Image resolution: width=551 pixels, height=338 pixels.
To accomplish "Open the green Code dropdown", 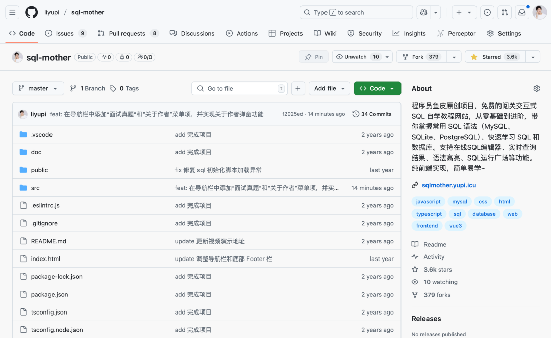I will click(378, 88).
